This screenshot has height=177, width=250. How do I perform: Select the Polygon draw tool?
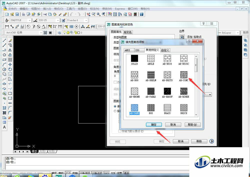tap(4, 55)
